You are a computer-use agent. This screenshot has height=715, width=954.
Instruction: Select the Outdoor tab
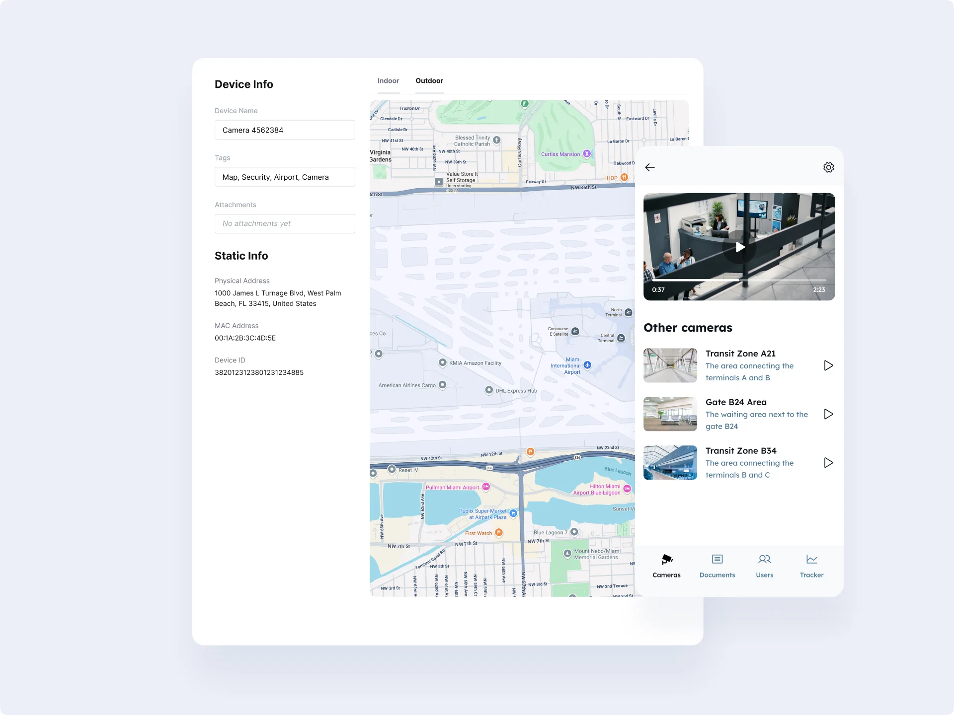tap(429, 80)
